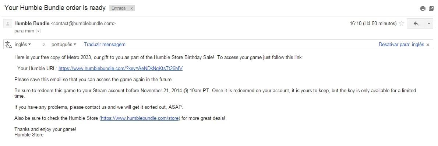This screenshot has width=438, height=146.
Task: Expand recipient details arrow next to 'para mim'
Action: [38, 31]
